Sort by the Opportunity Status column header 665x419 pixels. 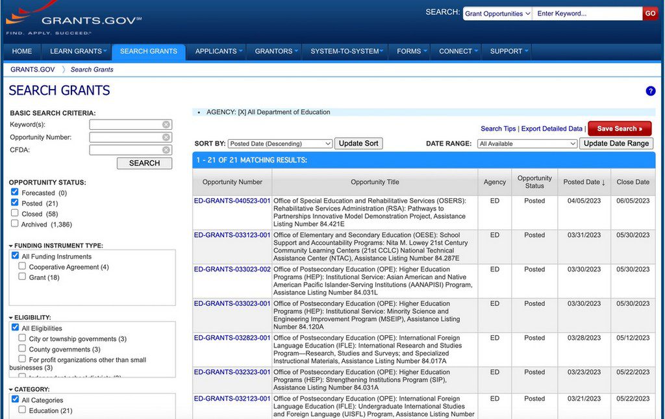coord(534,182)
